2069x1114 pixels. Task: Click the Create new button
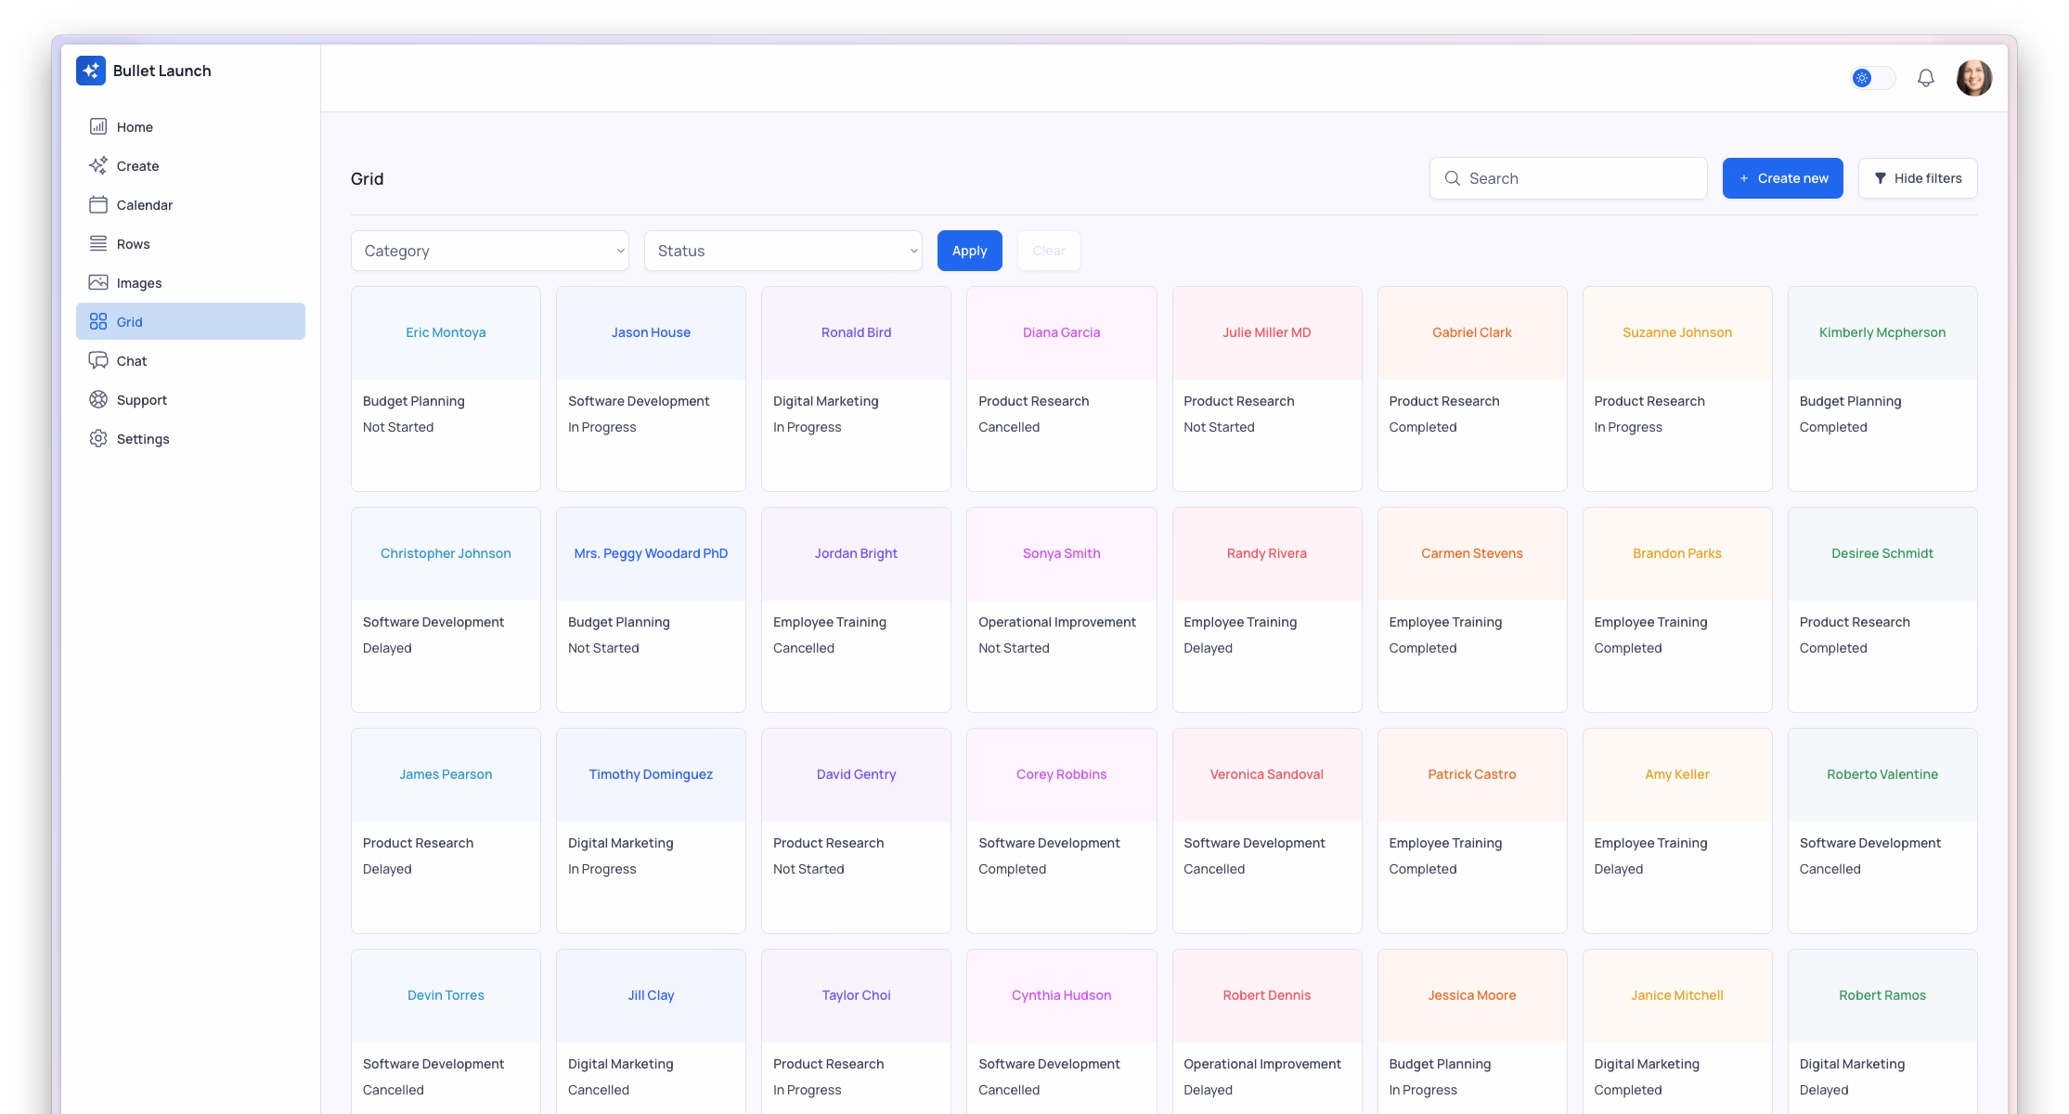click(x=1782, y=177)
